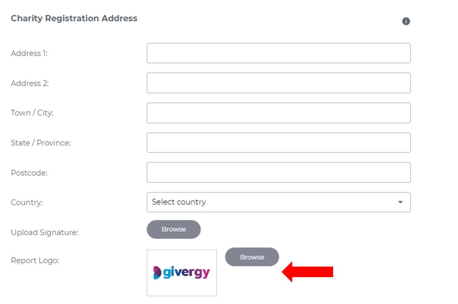Screen dimensions: 458x304
Task: Select the "Town / City:" label
Action: (x=32, y=113)
